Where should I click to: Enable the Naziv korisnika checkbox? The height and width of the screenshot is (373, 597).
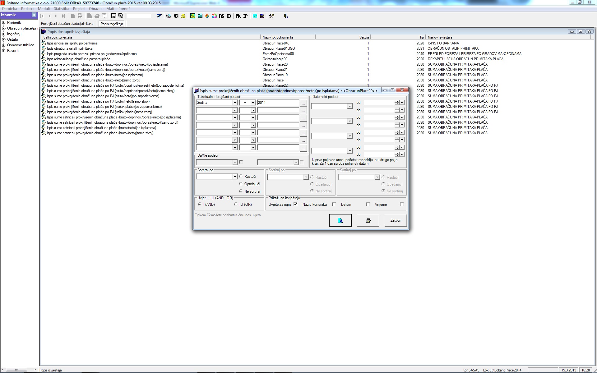pyautogui.click(x=334, y=204)
